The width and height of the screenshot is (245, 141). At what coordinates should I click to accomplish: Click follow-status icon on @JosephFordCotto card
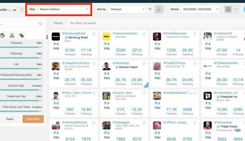tap(56, 74)
